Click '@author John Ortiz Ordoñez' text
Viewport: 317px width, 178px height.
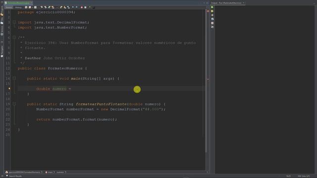point(54,58)
